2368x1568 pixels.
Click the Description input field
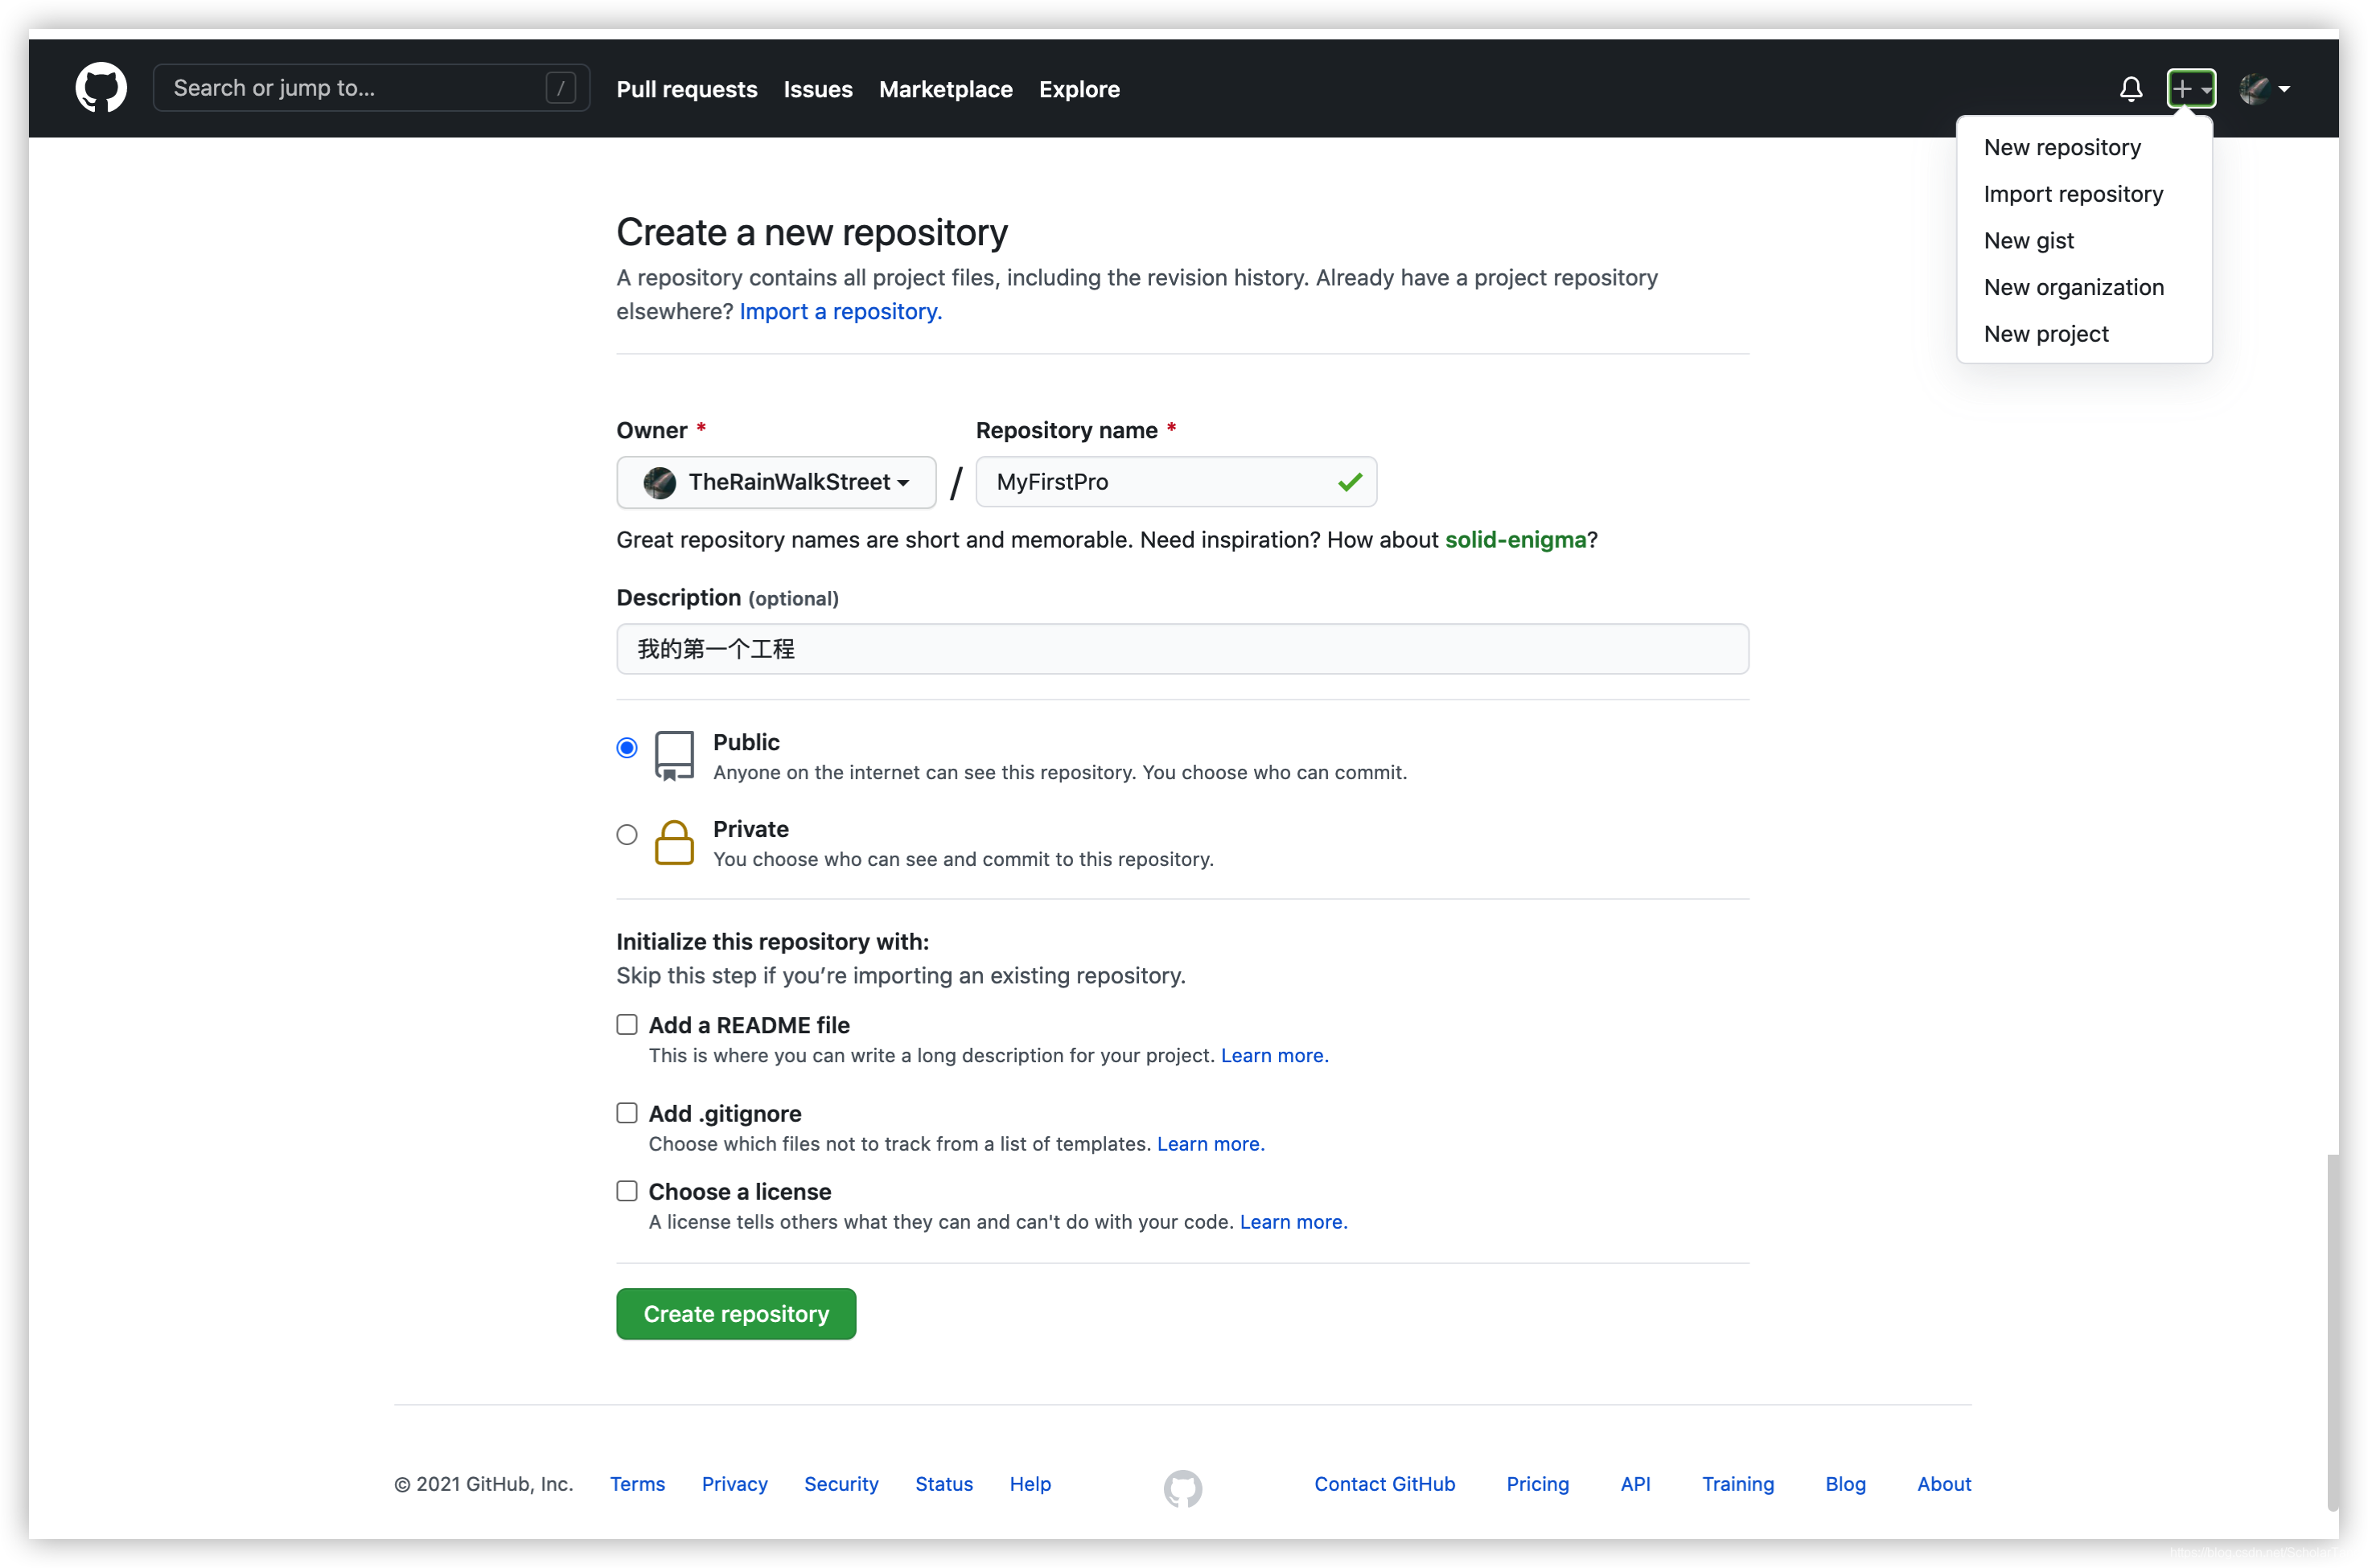[1182, 649]
